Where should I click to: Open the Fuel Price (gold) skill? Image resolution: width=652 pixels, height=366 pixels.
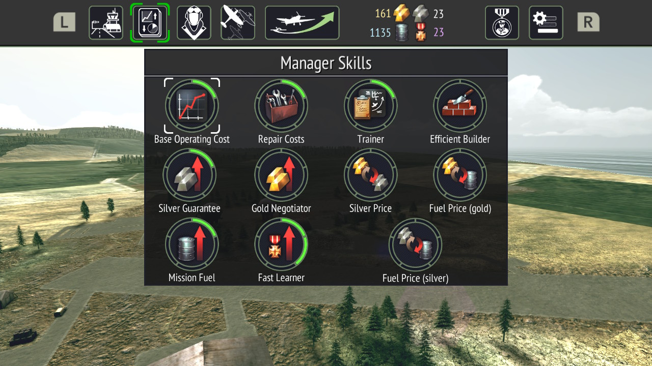click(x=460, y=175)
